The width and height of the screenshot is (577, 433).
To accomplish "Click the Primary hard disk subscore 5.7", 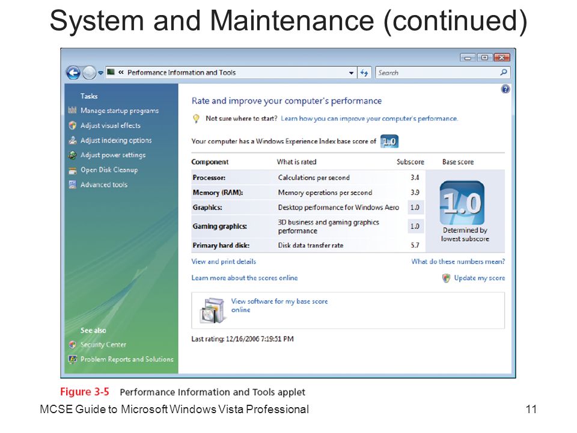I will click(415, 245).
